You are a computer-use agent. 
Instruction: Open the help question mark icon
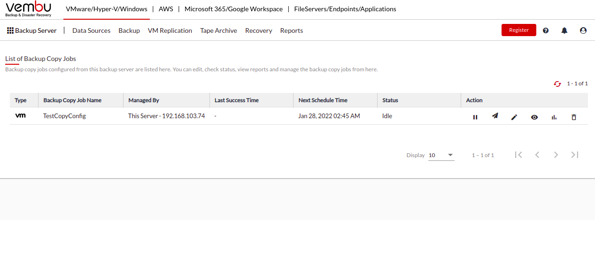546,30
